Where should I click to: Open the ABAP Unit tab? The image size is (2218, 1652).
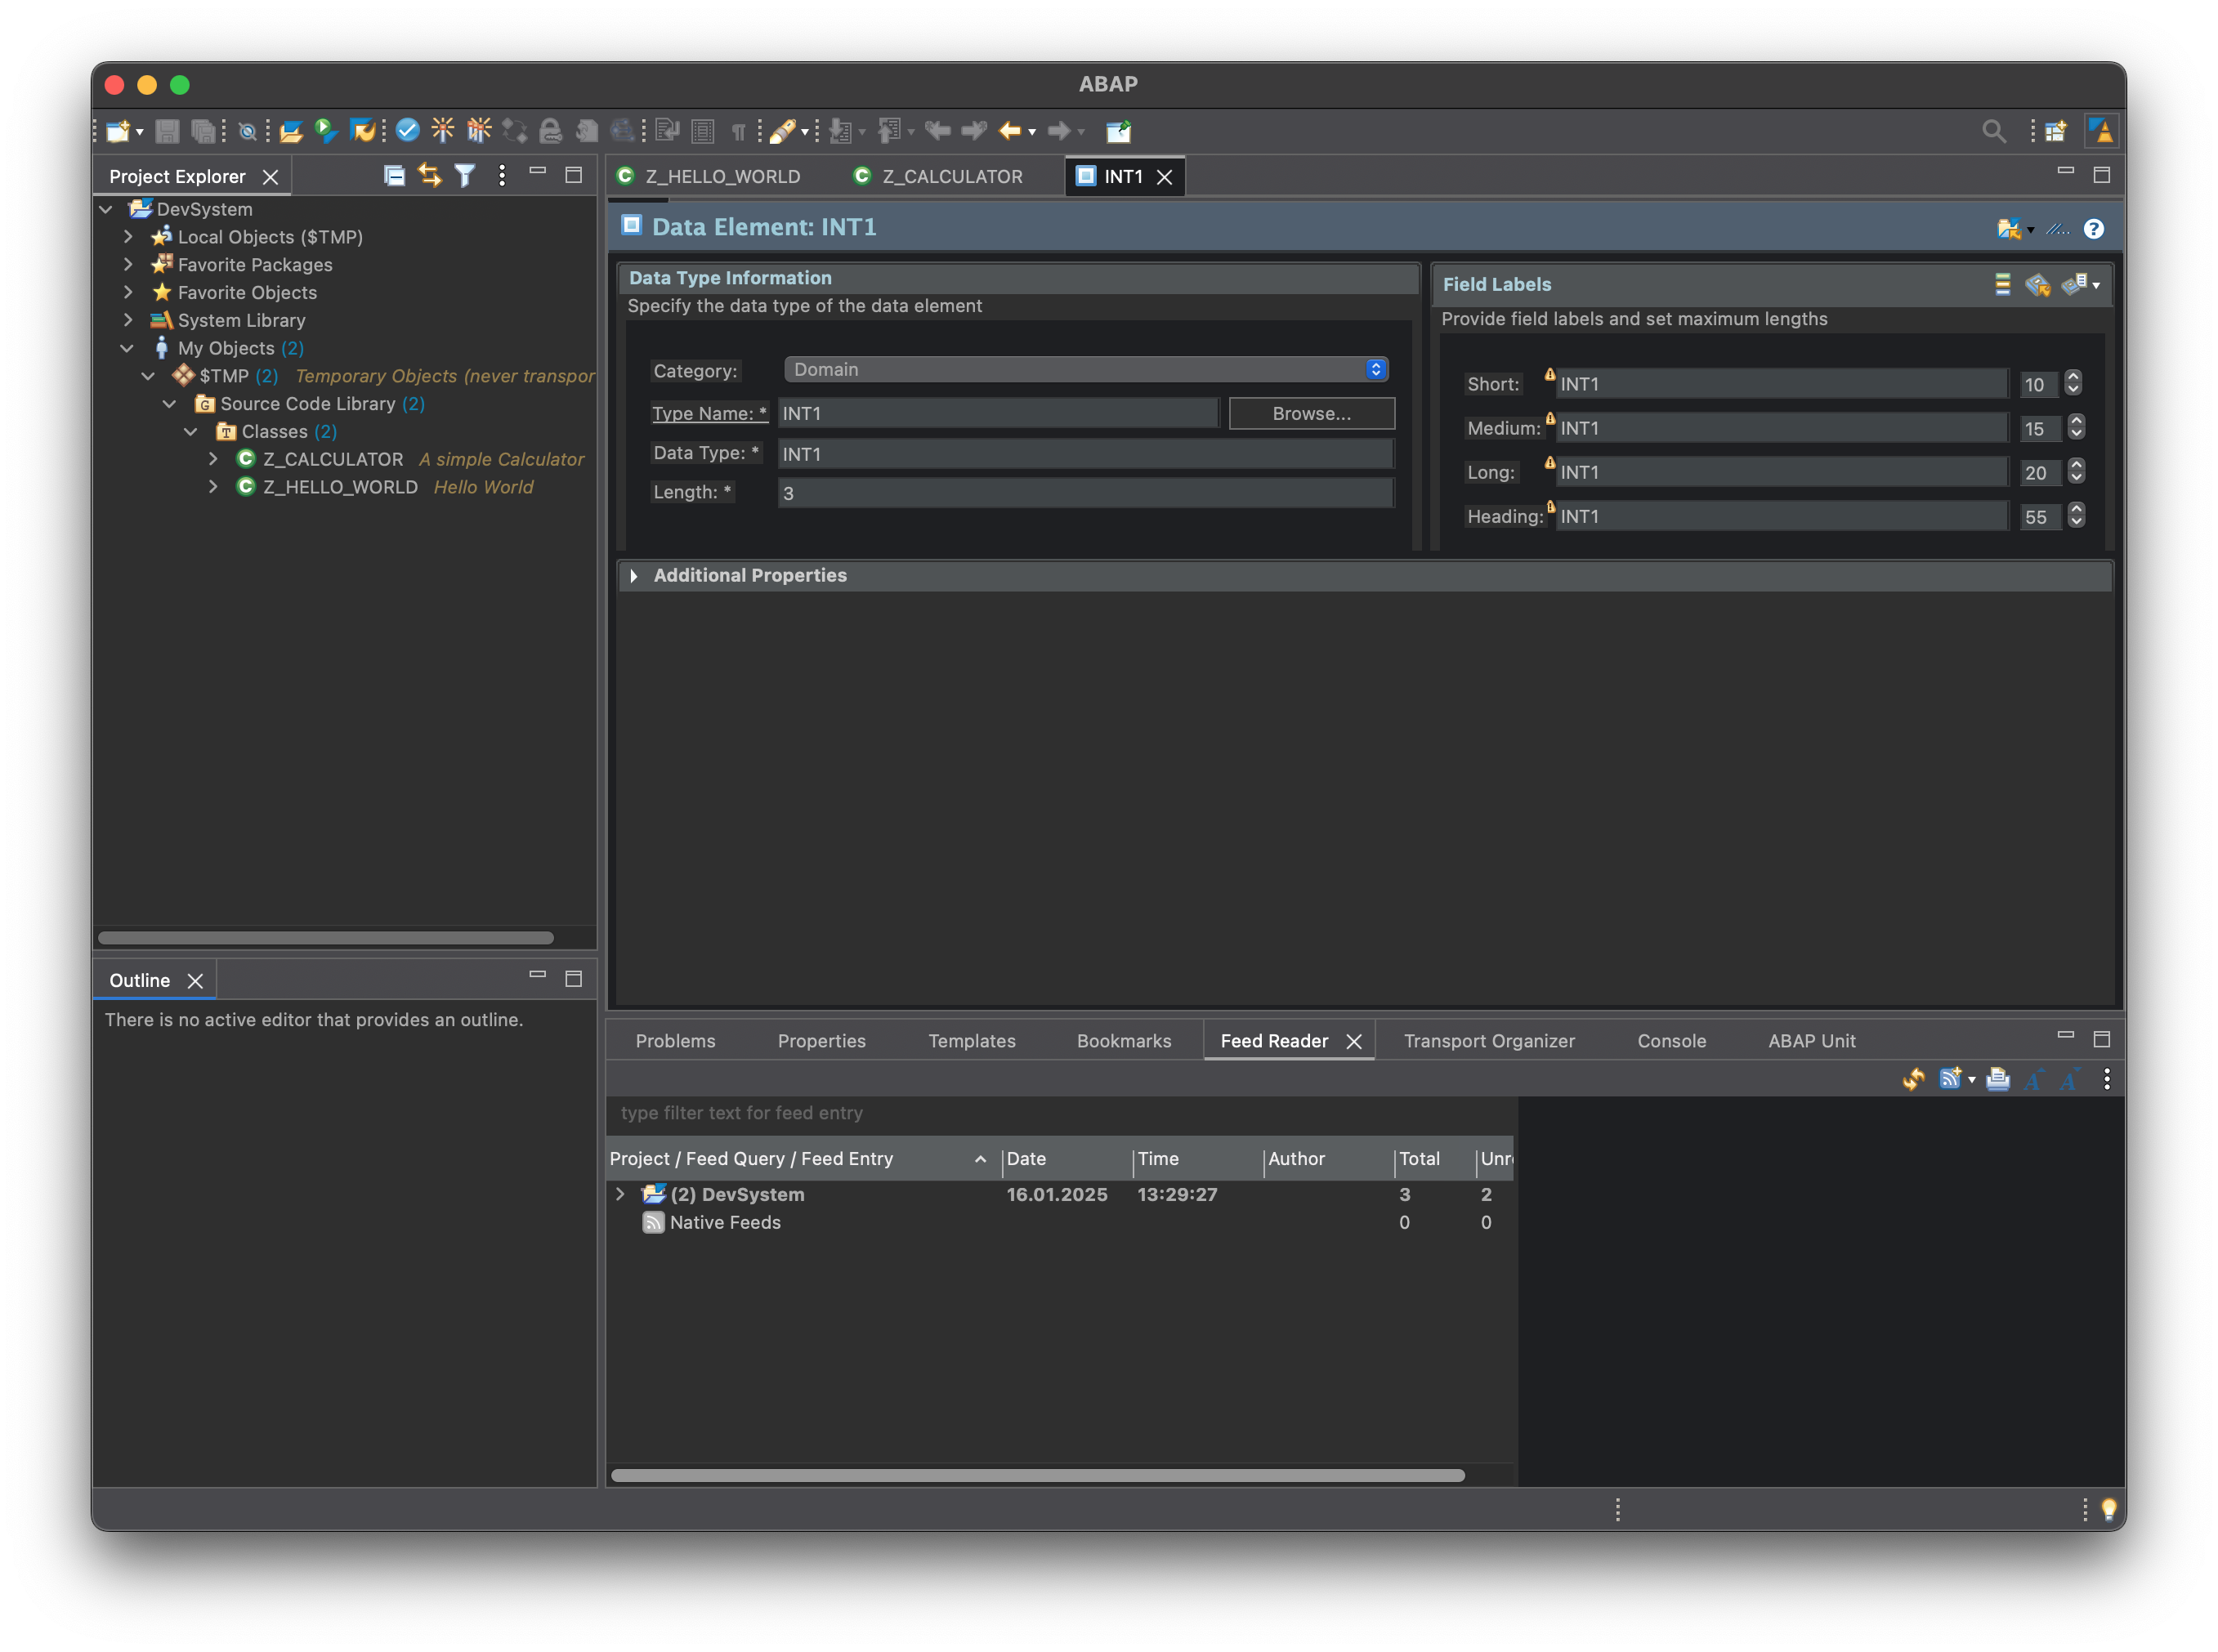pos(1811,1042)
